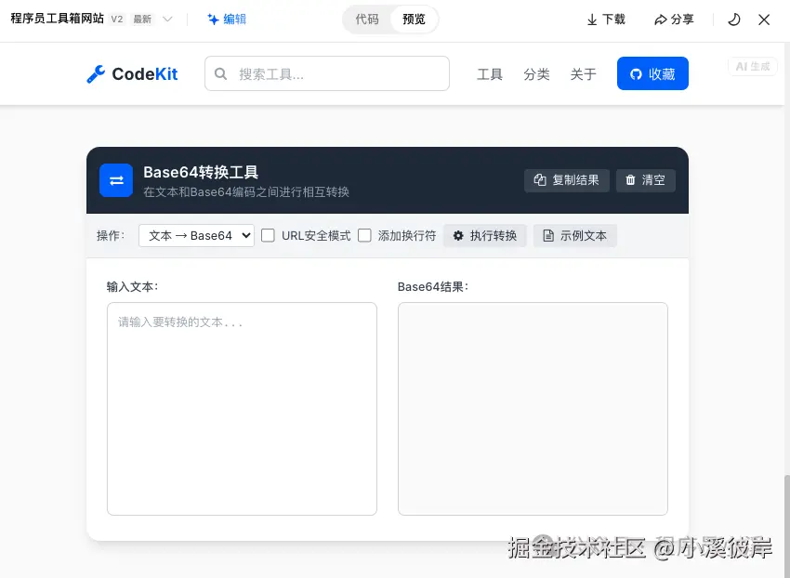Click the copy icon on the 复制结果 button
This screenshot has height=578, width=790.
[539, 179]
